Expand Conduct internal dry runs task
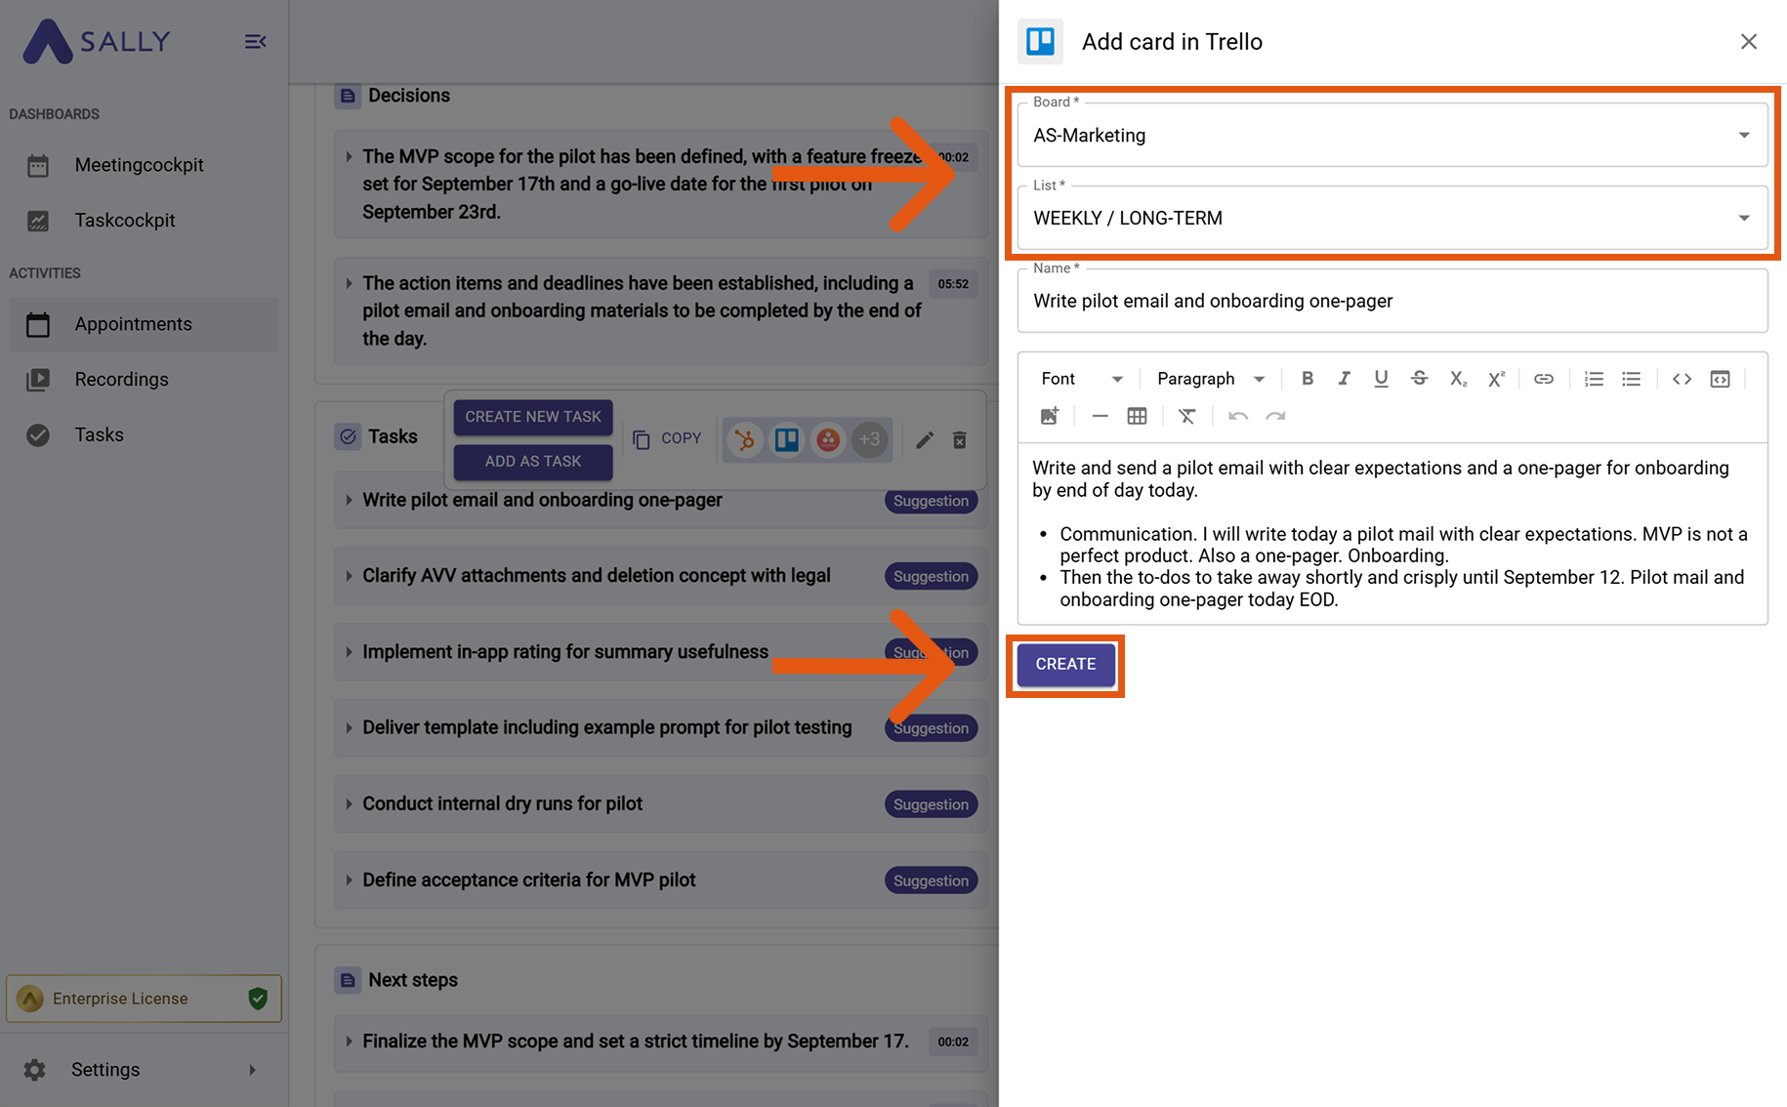Viewport: 1787px width, 1107px height. click(x=349, y=804)
